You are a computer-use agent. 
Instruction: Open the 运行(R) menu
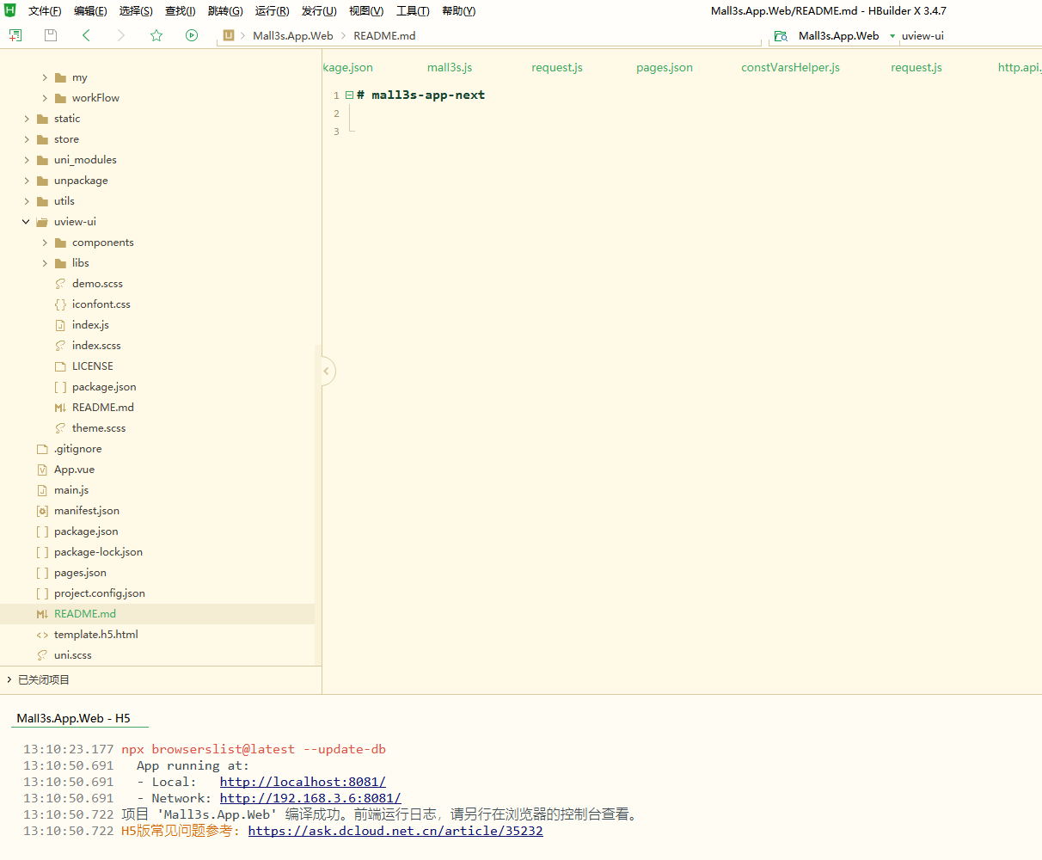pyautogui.click(x=273, y=11)
